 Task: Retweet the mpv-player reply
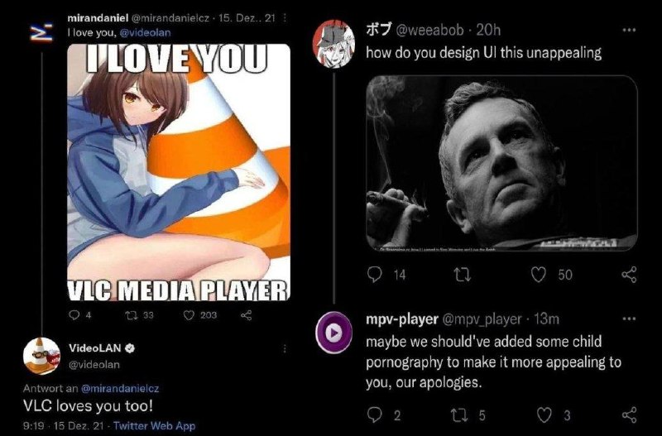coord(459,414)
